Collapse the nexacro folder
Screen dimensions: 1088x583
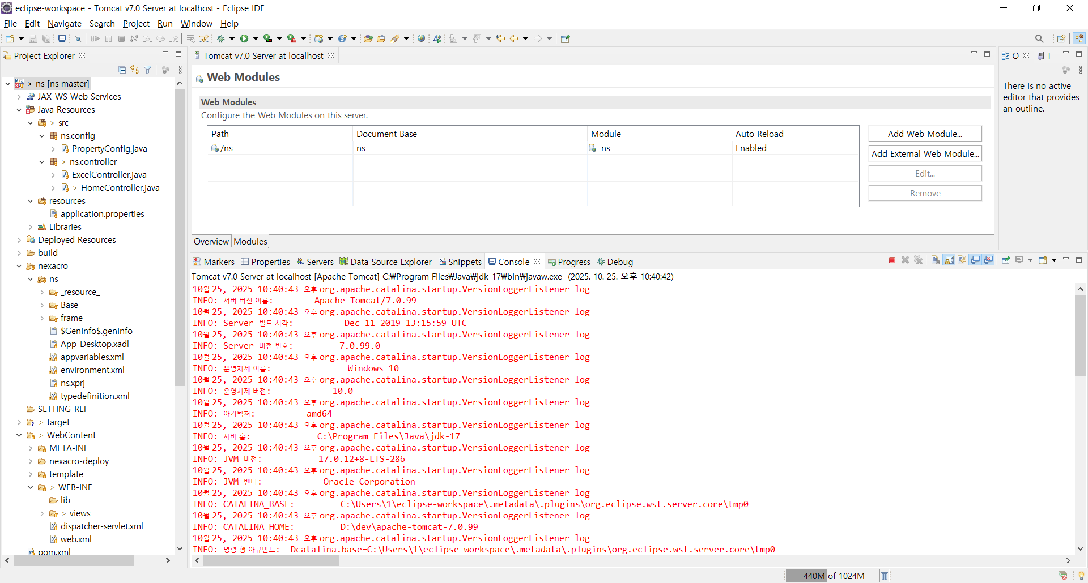coord(19,266)
